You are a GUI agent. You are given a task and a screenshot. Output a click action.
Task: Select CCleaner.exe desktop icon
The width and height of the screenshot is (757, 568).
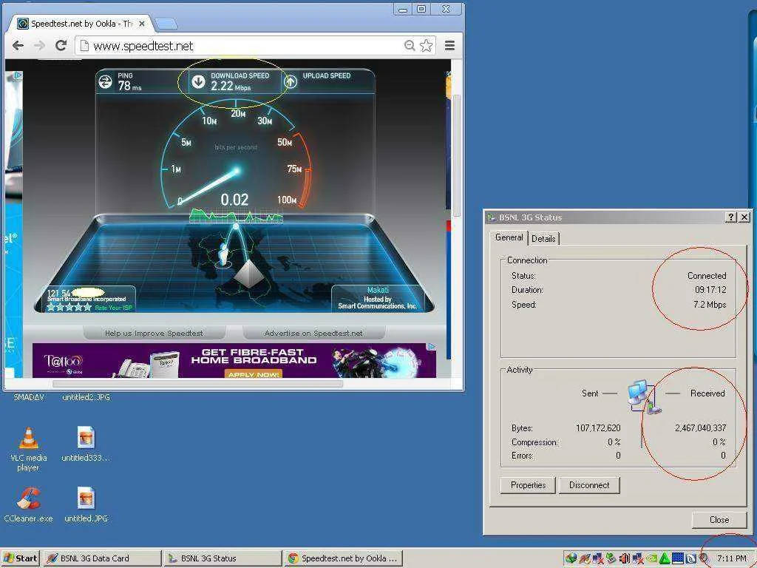(29, 504)
